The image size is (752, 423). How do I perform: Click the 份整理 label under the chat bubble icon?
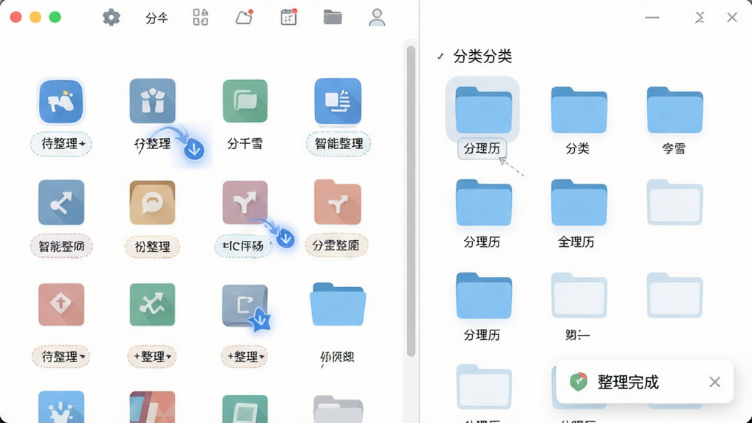coord(152,247)
